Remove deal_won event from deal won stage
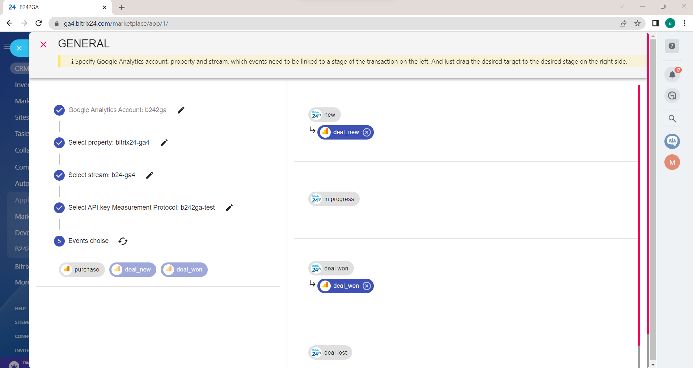Image resolution: width=693 pixels, height=368 pixels. [367, 286]
